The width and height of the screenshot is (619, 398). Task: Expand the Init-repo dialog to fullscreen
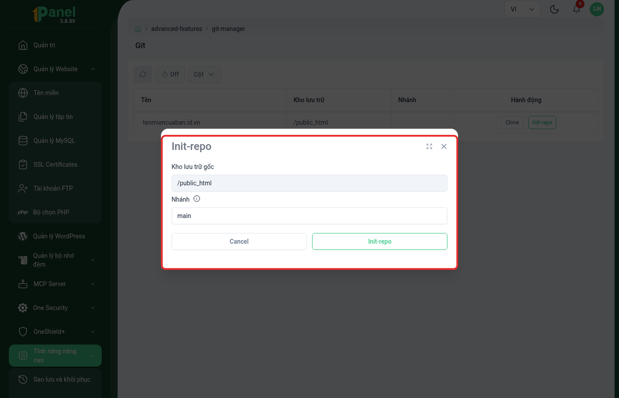429,146
